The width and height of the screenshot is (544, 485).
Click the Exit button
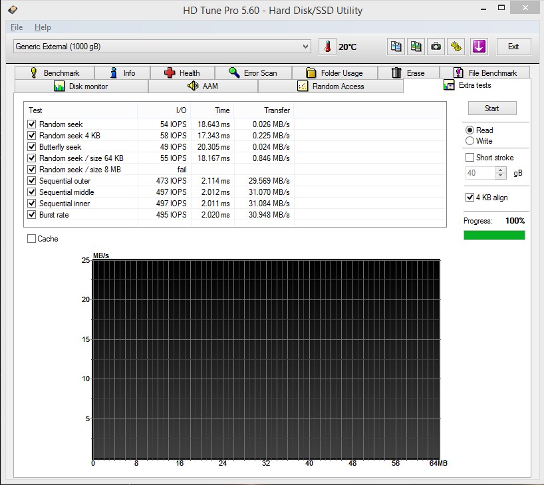513,47
